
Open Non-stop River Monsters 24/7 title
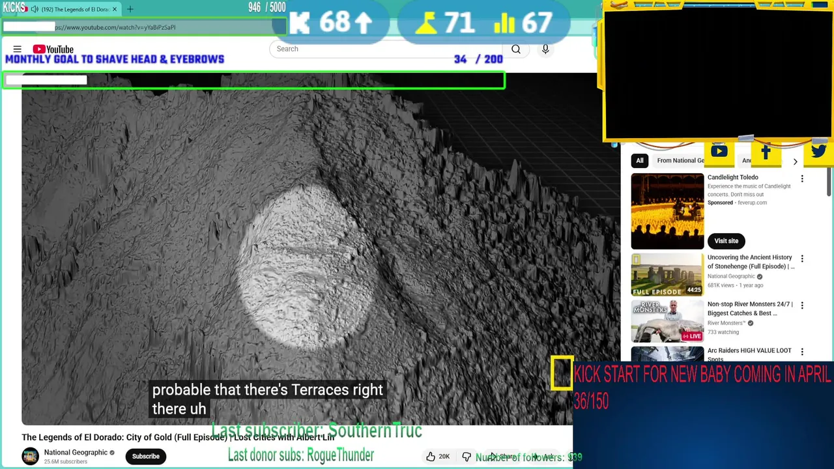(750, 309)
